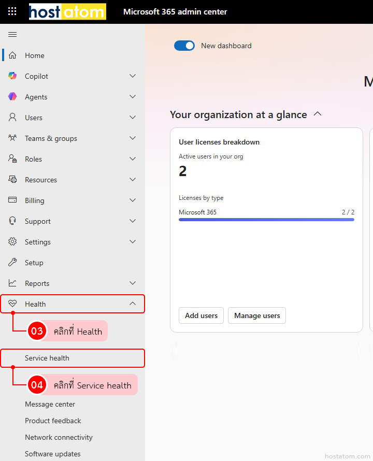Image resolution: width=373 pixels, height=461 pixels.
Task: Click the Resources icon
Action: [x=12, y=179]
